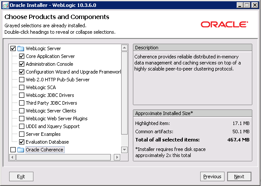Click the vertical scrollbar thumb in tree
This screenshot has width=261, height=186.
pos(124,93)
